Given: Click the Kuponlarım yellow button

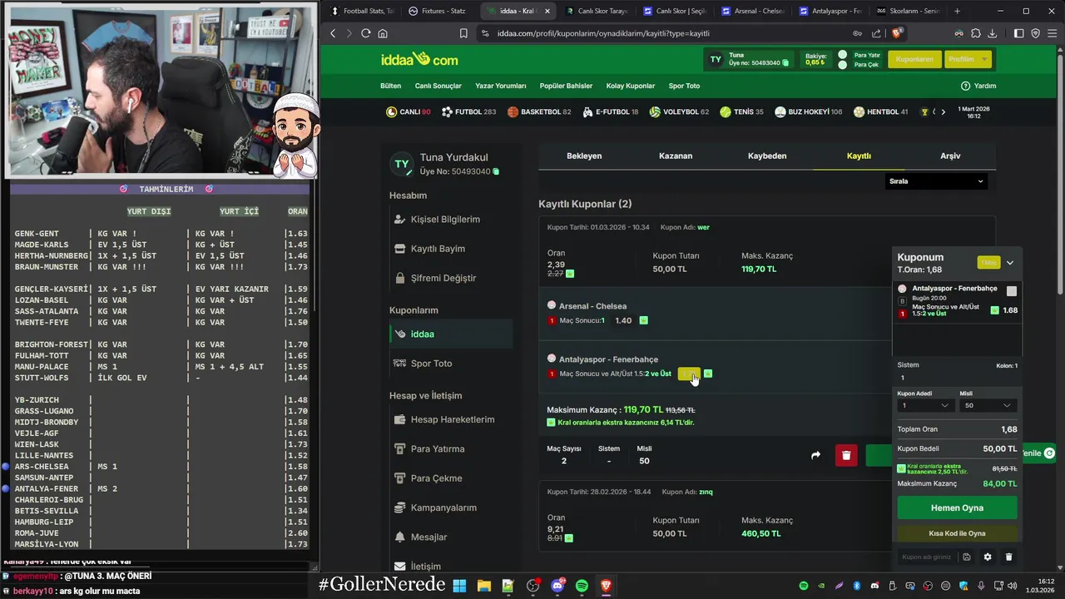Looking at the screenshot, I should point(914,59).
